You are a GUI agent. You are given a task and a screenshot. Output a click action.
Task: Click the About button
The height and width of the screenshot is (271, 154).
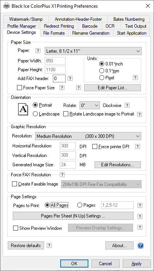point(119,246)
